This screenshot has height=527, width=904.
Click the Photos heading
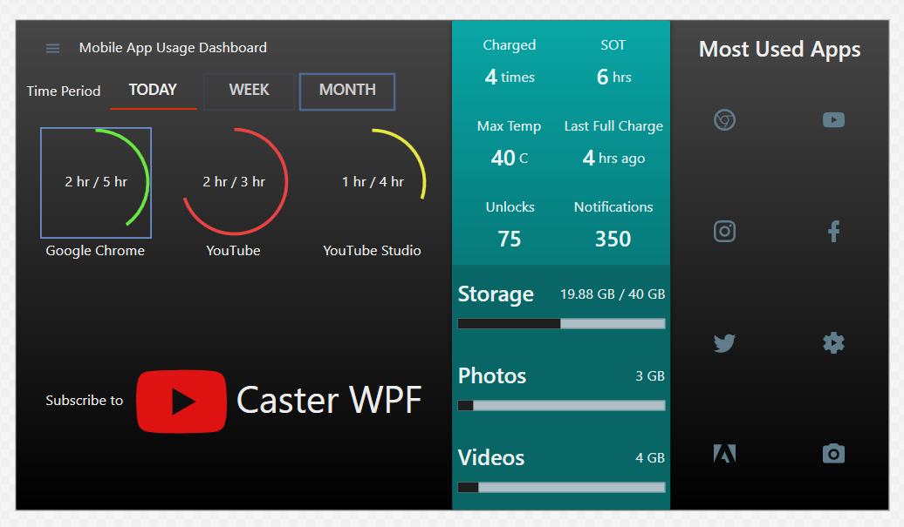[x=492, y=375]
